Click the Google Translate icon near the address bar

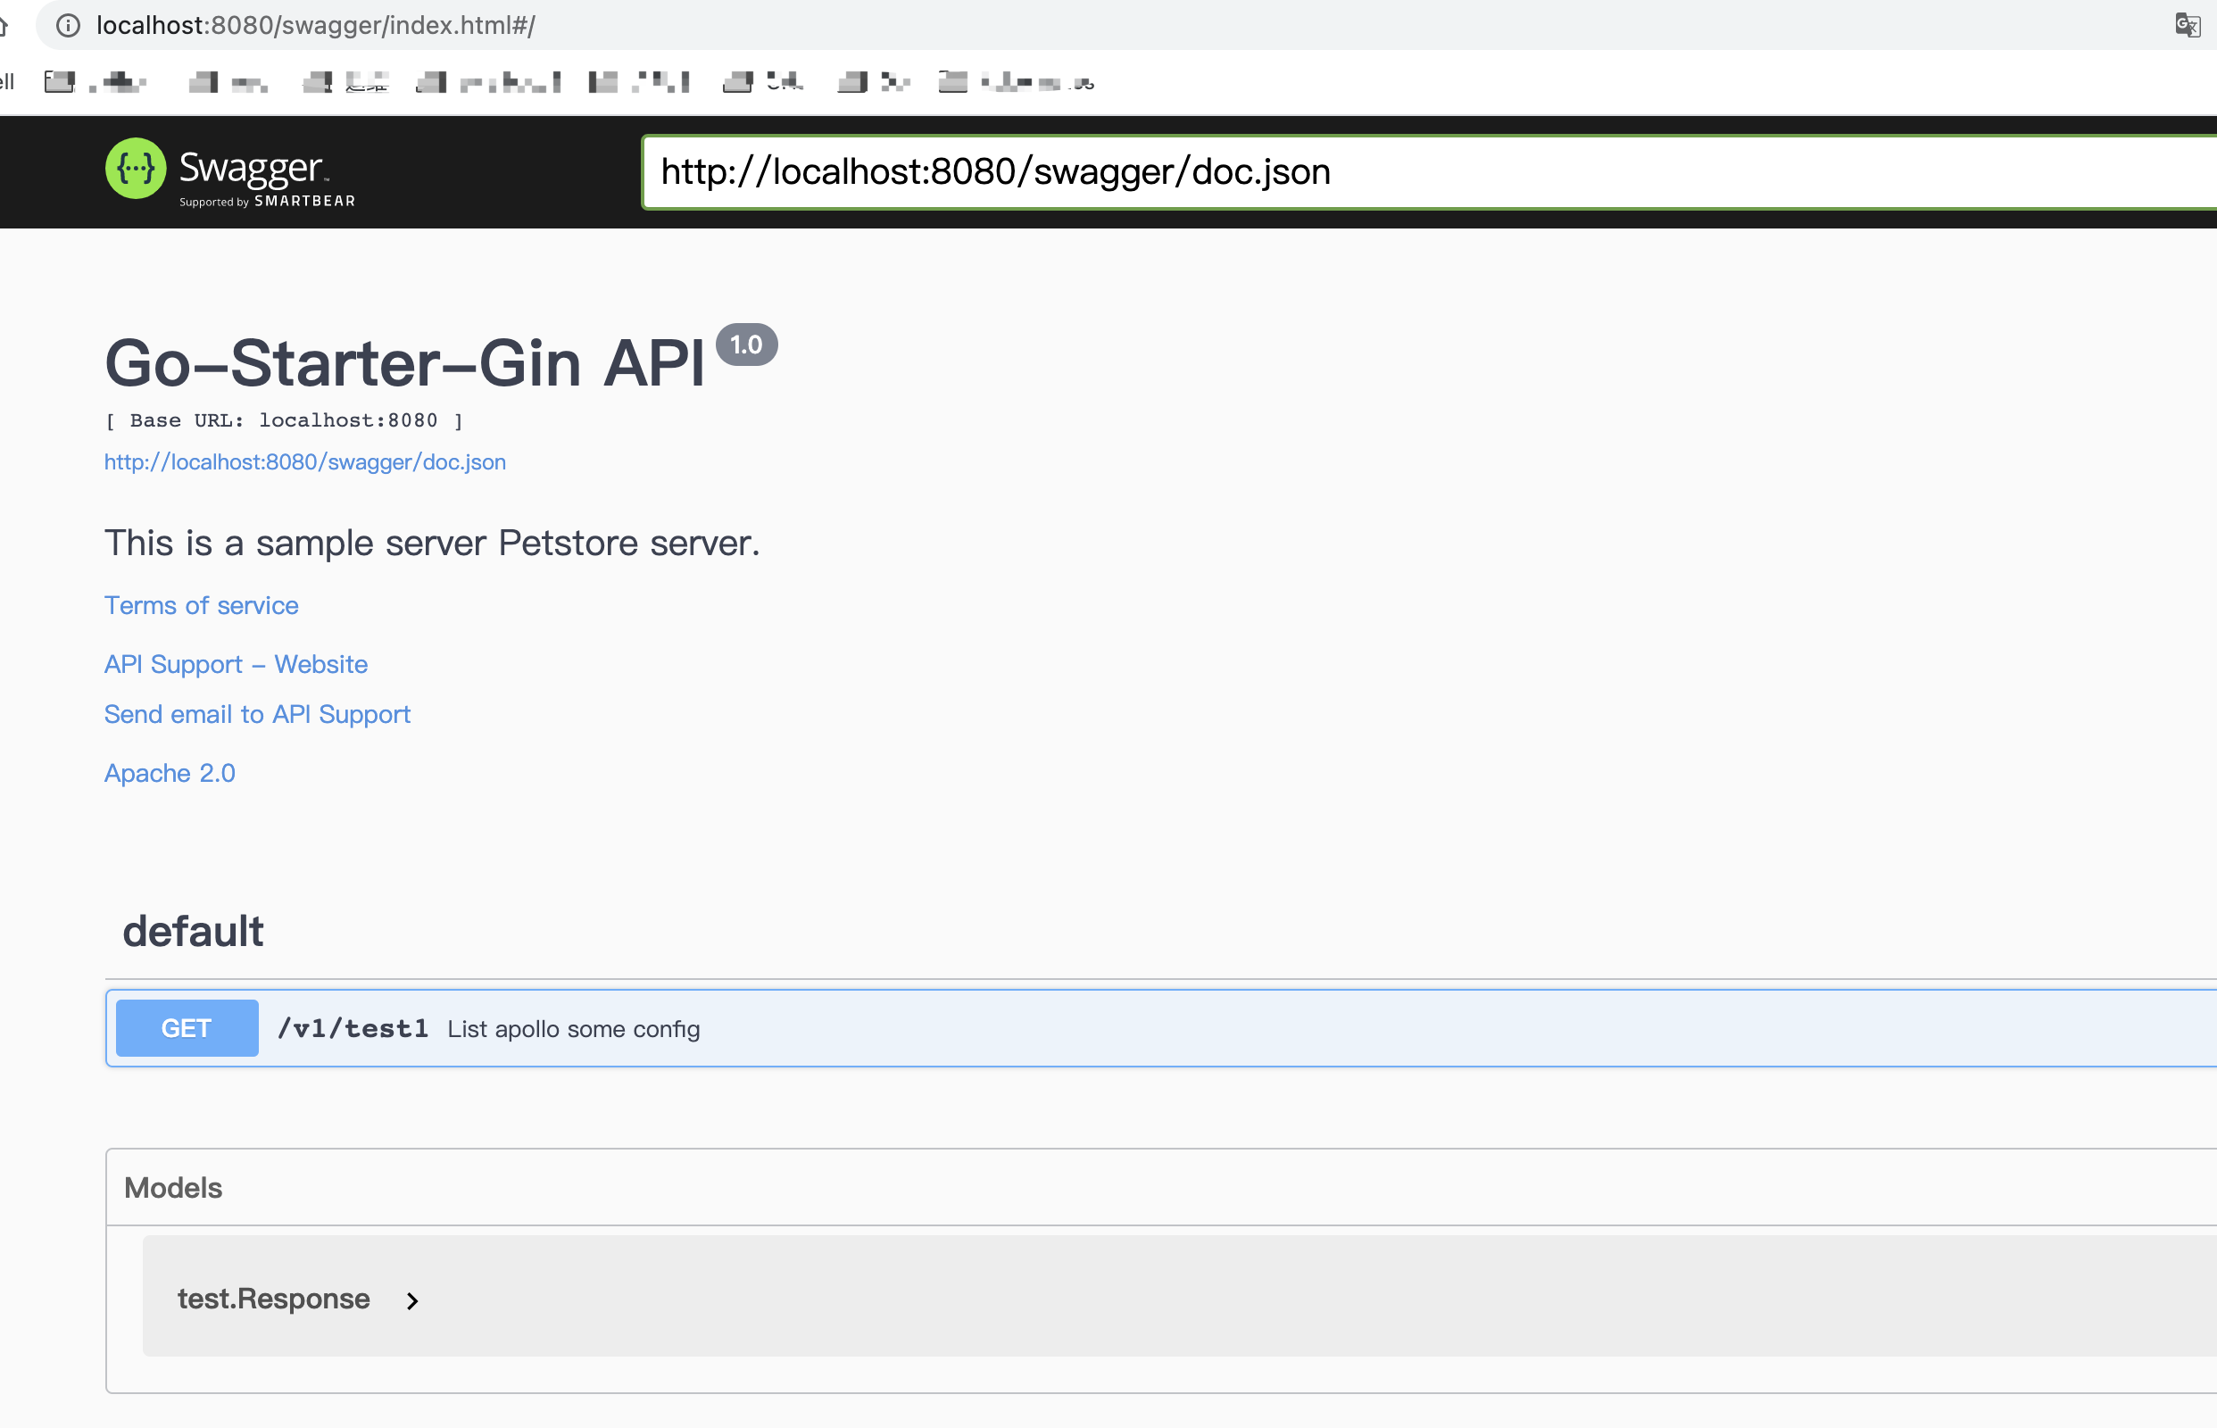point(2188,25)
